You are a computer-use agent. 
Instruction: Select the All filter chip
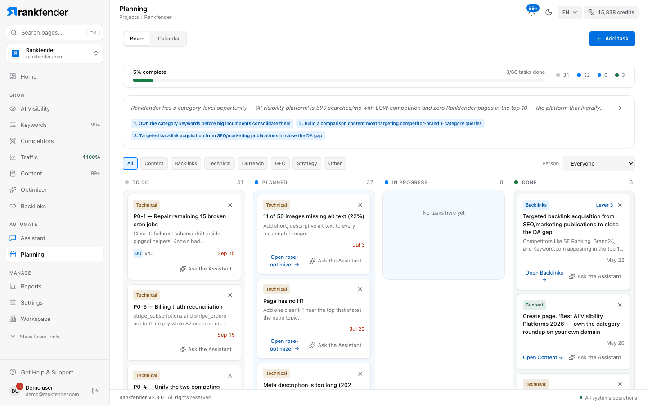[x=130, y=163]
